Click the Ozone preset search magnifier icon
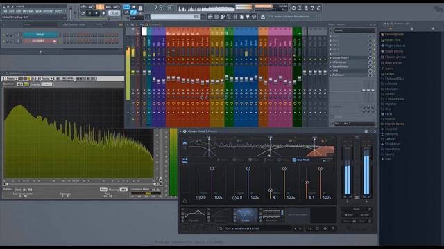Screen dimensions: 444x249 coord(221,228)
